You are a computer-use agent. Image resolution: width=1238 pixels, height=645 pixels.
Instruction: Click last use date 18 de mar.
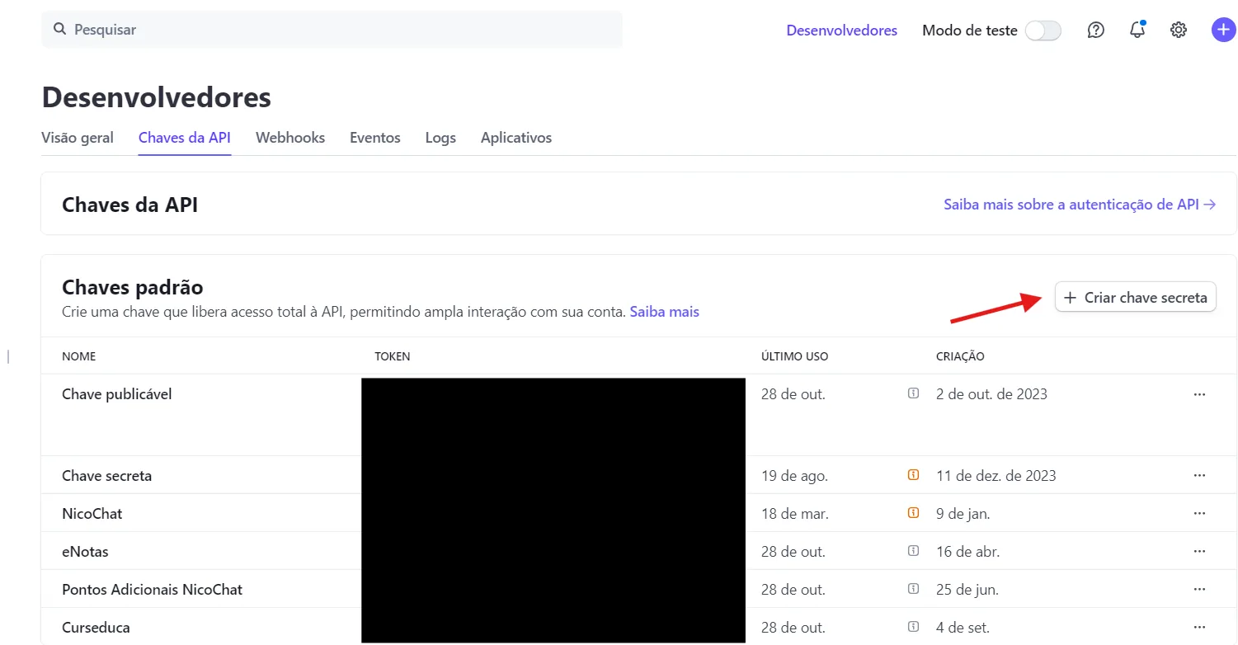(x=795, y=514)
